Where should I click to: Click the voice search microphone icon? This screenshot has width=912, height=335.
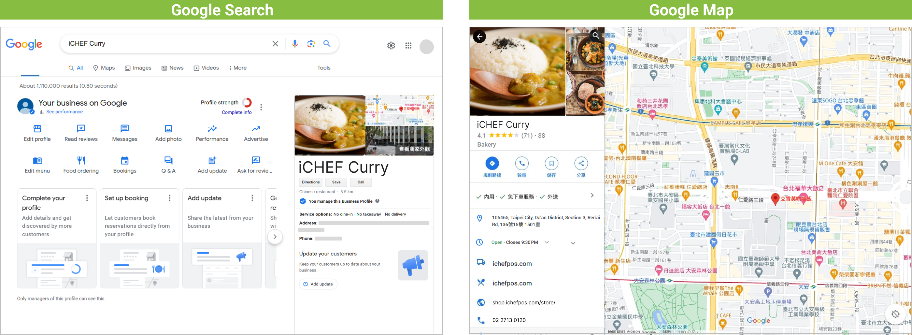click(x=294, y=44)
